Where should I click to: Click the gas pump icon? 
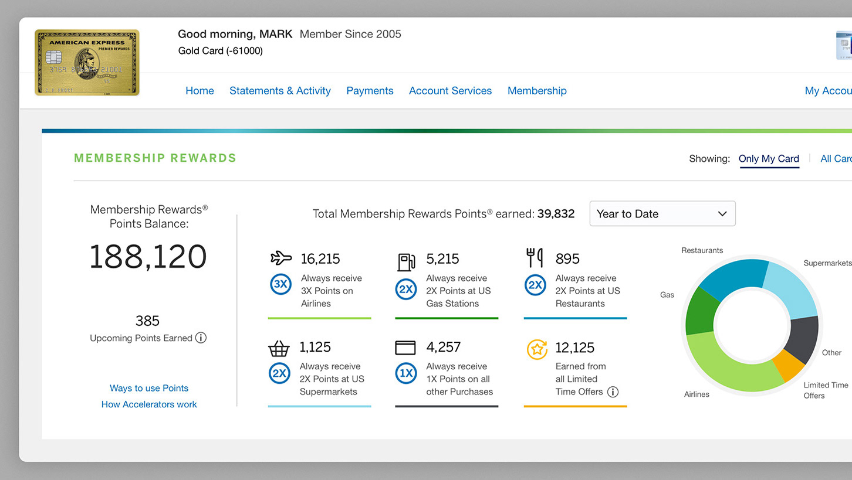[x=406, y=261]
